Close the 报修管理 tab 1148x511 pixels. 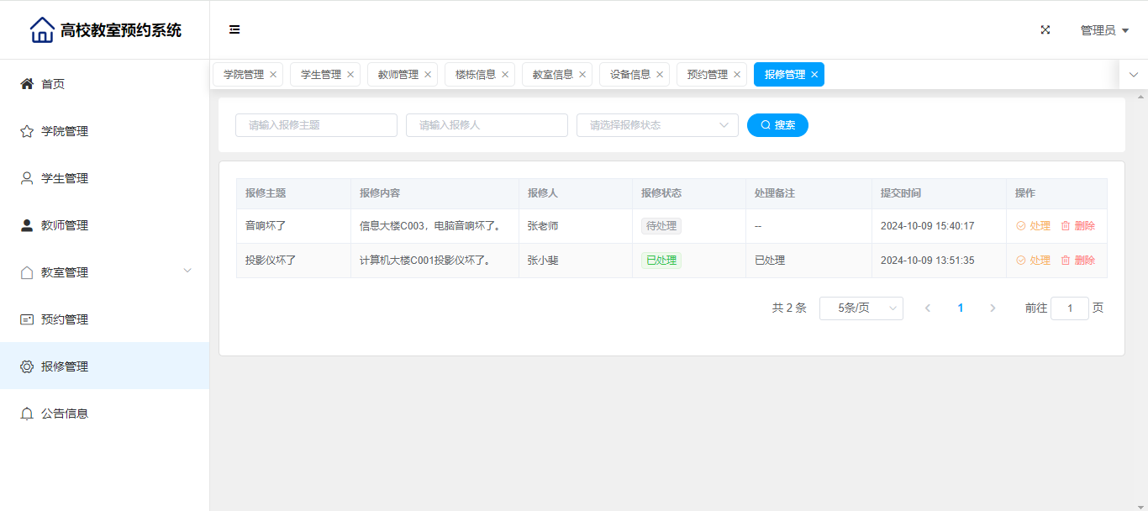pyautogui.click(x=814, y=75)
